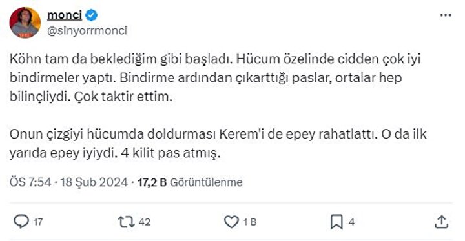Toggle the bookmark icon for this tweet
Image resolution: width=465 pixels, height=241 pixels.
(336, 222)
